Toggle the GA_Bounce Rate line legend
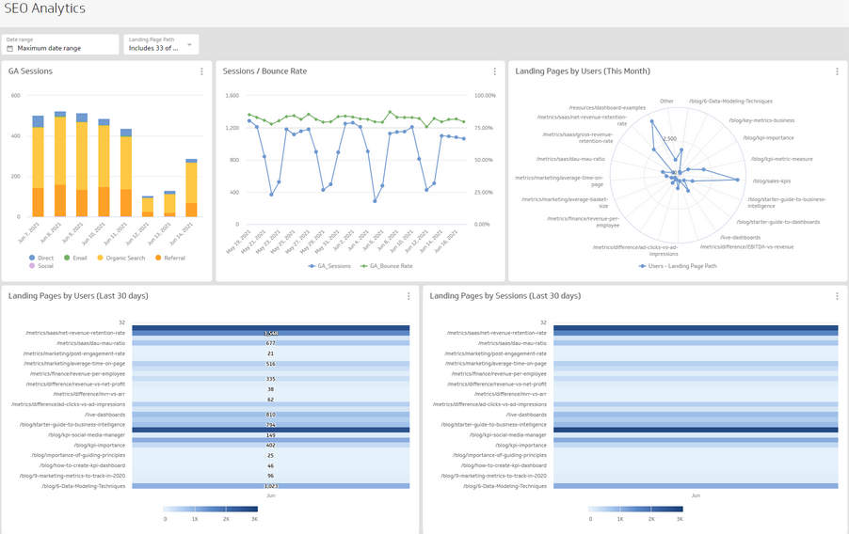The height and width of the screenshot is (534, 849). pos(387,266)
